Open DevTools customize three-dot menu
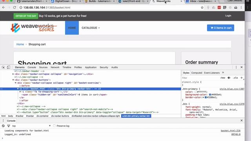This screenshot has height=141, width=251. point(236,67)
